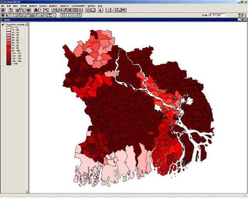The width and height of the screenshot is (248, 198).
Task: Open the Theme menu
Action: click(24, 6)
